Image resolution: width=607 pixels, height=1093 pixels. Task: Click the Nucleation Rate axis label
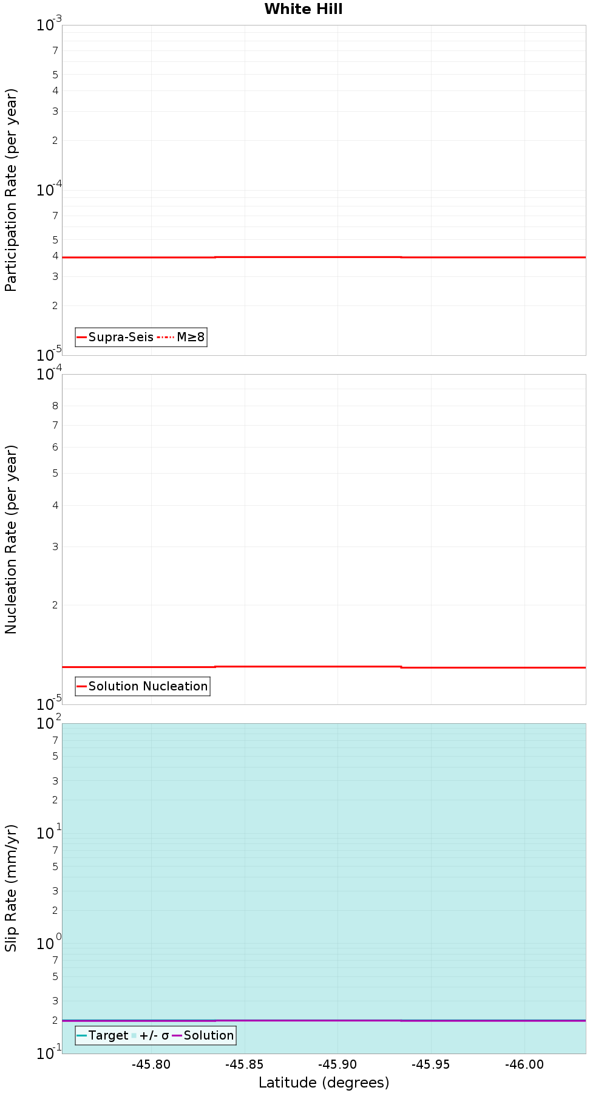(x=11, y=539)
